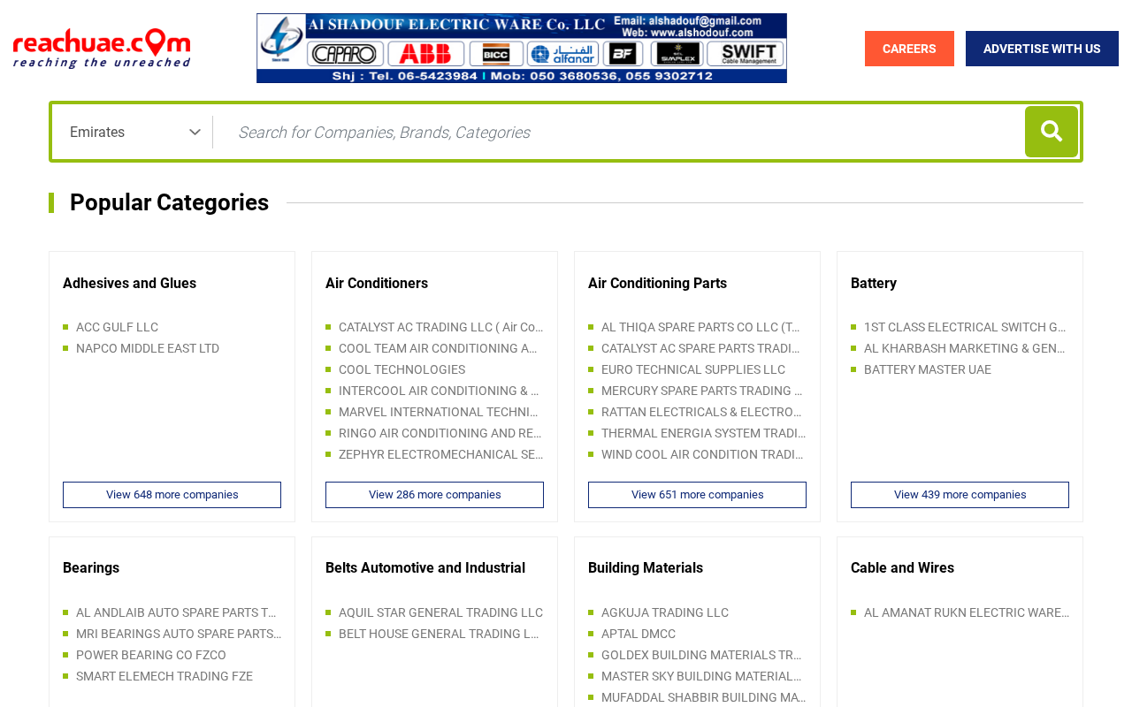Open MARVEL INTERNATIONAL TECHNICAL listing
1132x707 pixels.
pos(438,412)
